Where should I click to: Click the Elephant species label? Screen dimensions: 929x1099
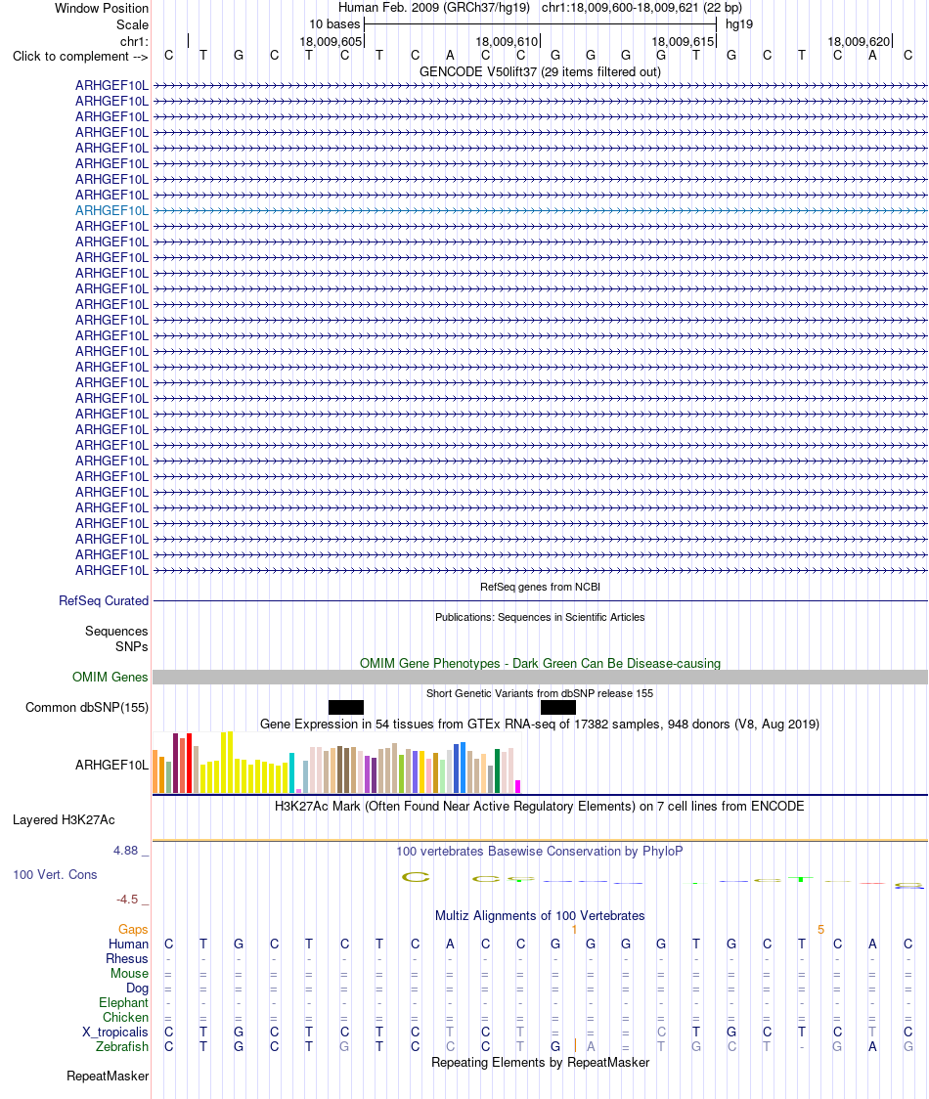tap(123, 1003)
